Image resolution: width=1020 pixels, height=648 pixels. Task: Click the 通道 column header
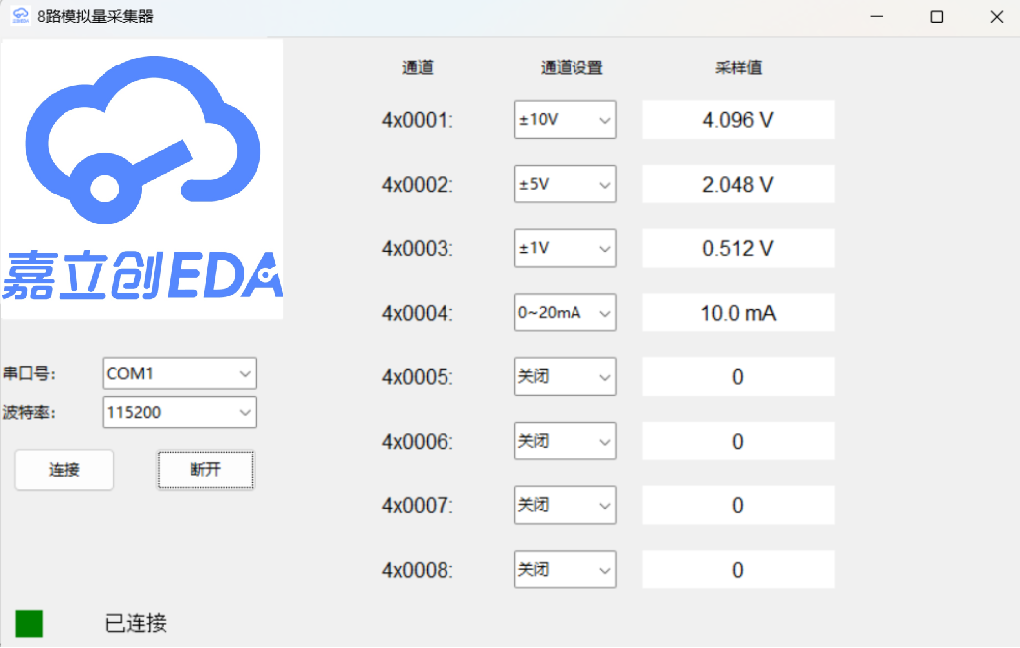pyautogui.click(x=418, y=67)
